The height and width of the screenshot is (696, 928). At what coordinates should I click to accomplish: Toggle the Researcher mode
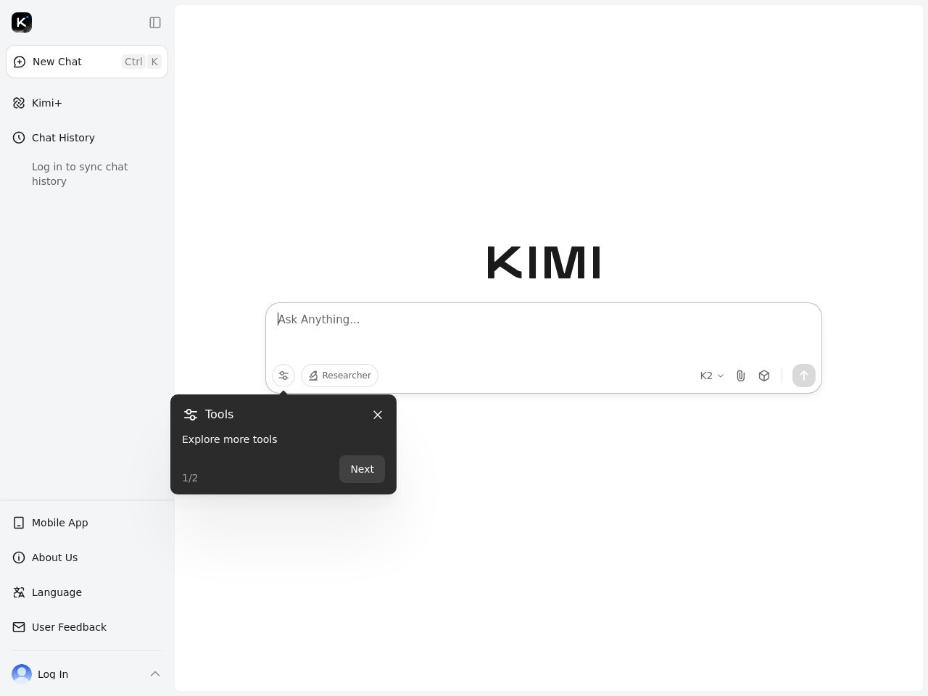pyautogui.click(x=339, y=376)
